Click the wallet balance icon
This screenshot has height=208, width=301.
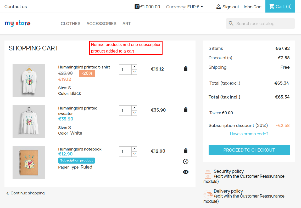(137, 7)
